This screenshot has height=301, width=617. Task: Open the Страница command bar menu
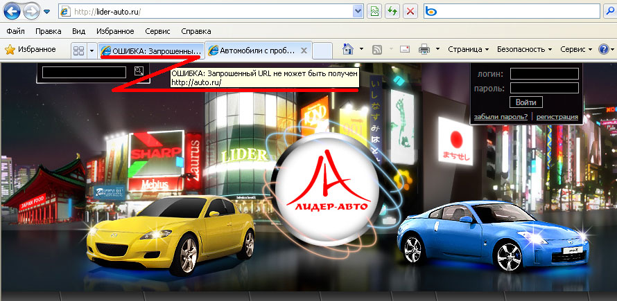pyautogui.click(x=468, y=50)
